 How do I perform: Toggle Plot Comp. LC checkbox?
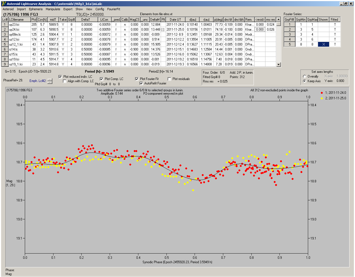[101, 79]
